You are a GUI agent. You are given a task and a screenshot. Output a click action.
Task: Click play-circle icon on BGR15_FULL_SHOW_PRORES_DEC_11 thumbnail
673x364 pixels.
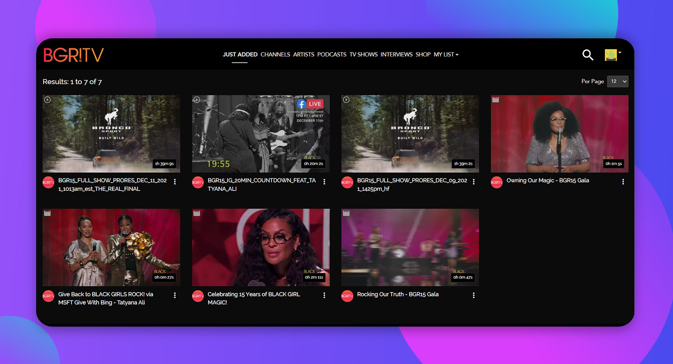(47, 100)
